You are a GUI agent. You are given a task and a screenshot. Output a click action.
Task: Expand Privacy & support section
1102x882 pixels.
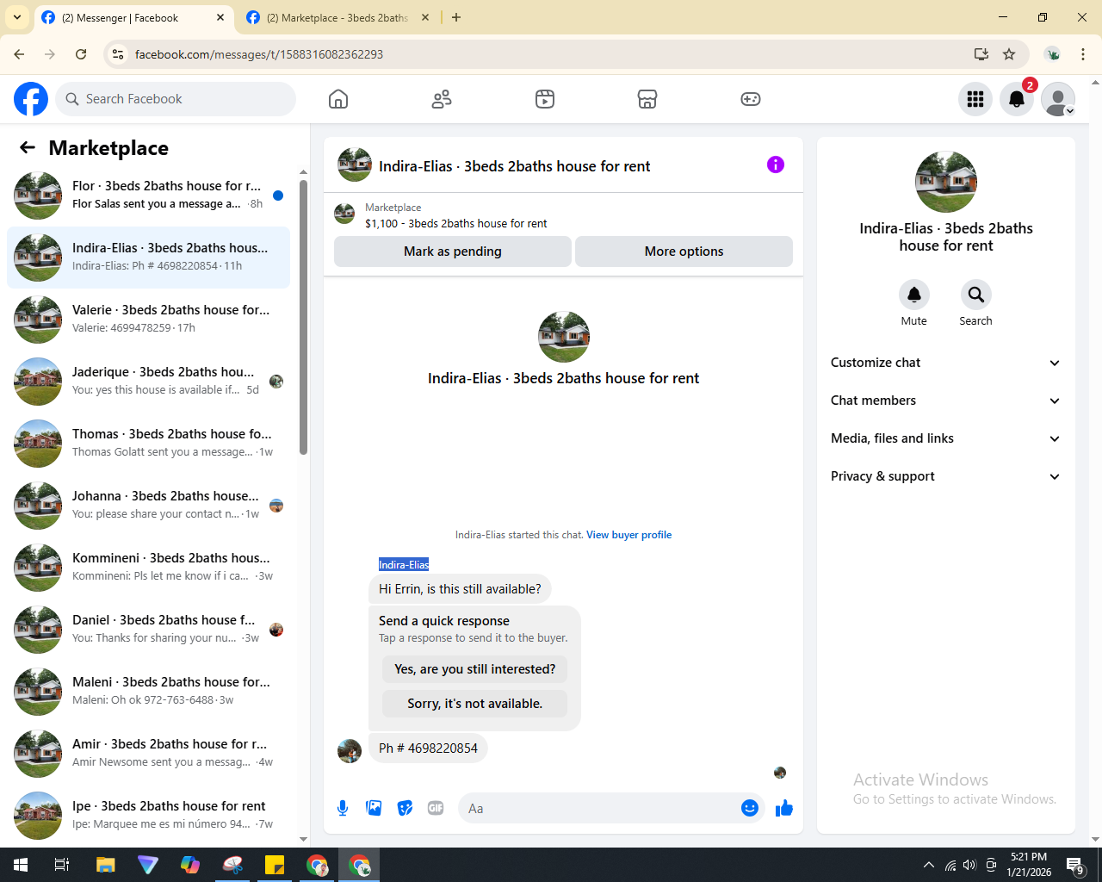tap(946, 476)
